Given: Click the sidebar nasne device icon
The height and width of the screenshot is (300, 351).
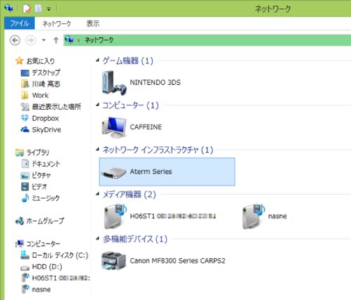Looking at the screenshot, I should click(25, 289).
